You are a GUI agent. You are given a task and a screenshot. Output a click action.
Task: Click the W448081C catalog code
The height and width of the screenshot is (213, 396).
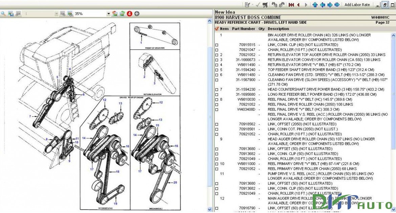[380, 18]
